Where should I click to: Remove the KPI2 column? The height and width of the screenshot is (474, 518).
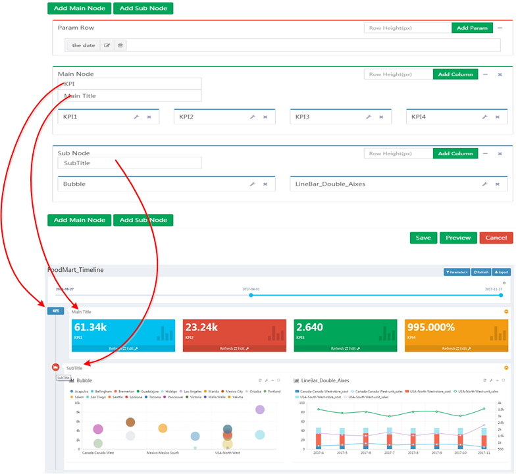point(265,117)
